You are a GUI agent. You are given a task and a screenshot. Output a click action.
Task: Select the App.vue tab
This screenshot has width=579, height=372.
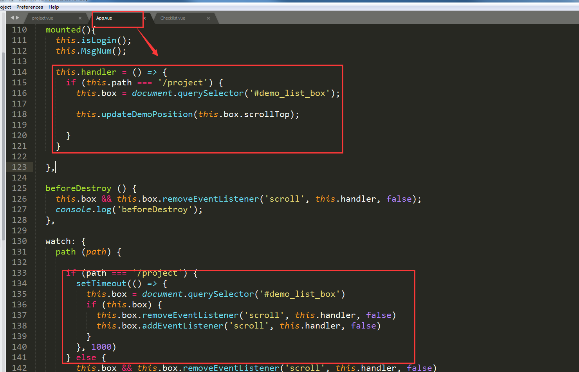[x=104, y=18]
